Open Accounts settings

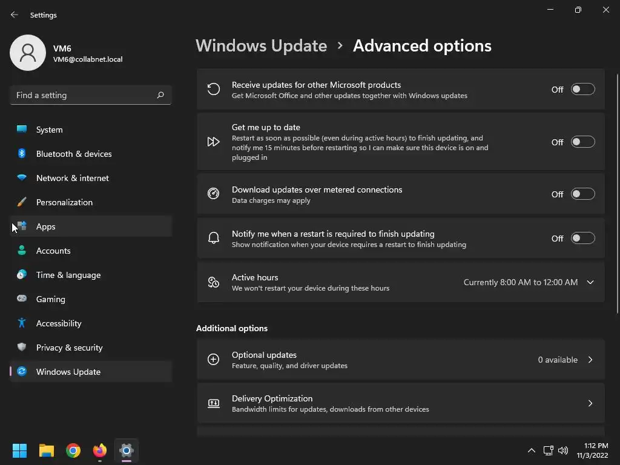[x=91, y=250]
